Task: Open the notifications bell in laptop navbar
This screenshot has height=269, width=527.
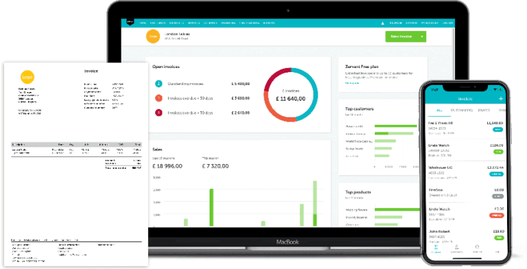Action: click(382, 23)
